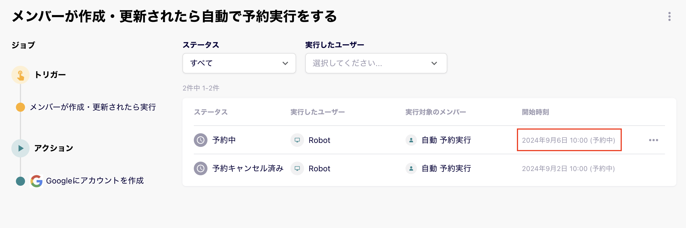
Task: Click the orange trigger step bullet point
Action: pos(20,107)
